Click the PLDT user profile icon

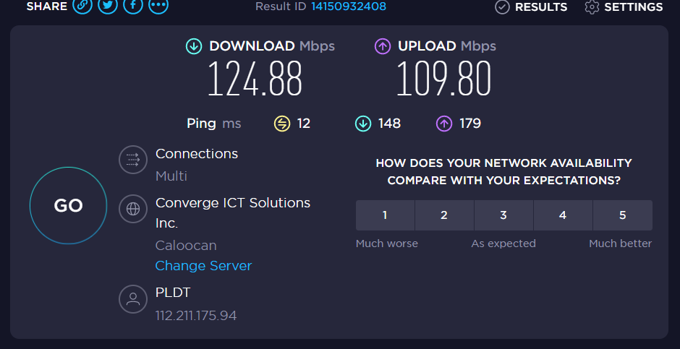tap(132, 299)
